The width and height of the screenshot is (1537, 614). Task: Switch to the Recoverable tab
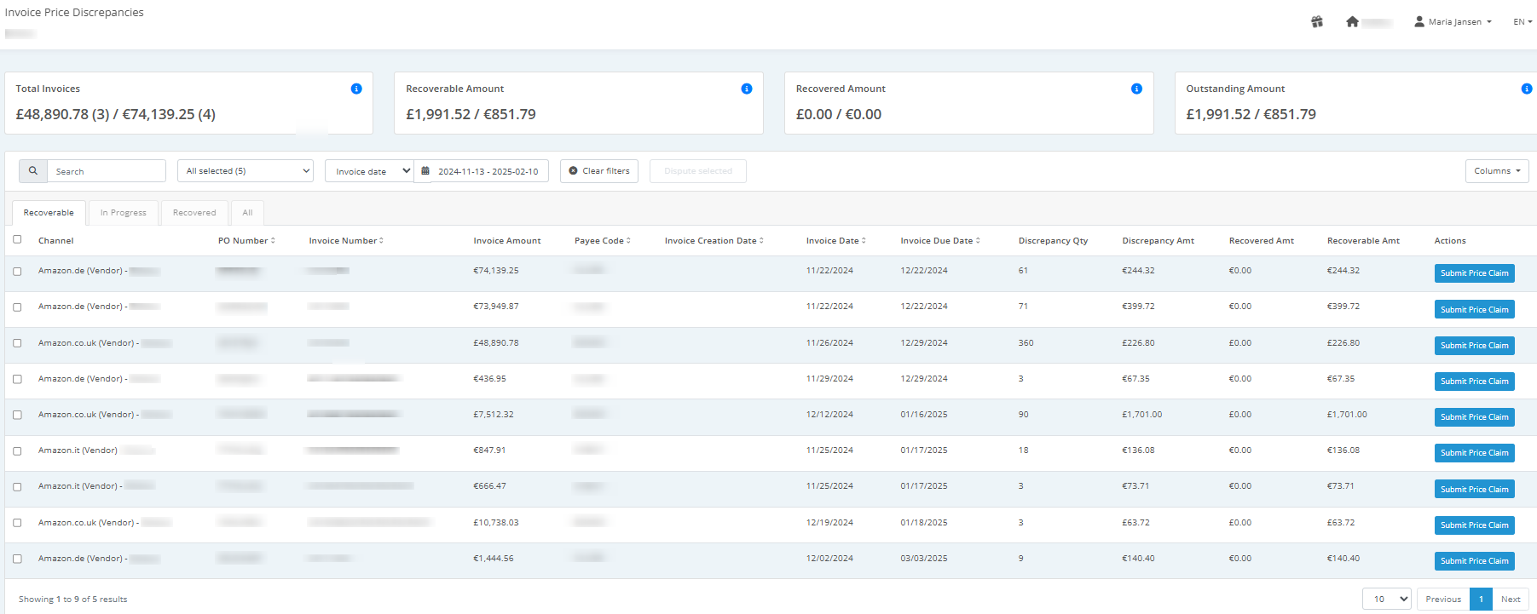(49, 213)
